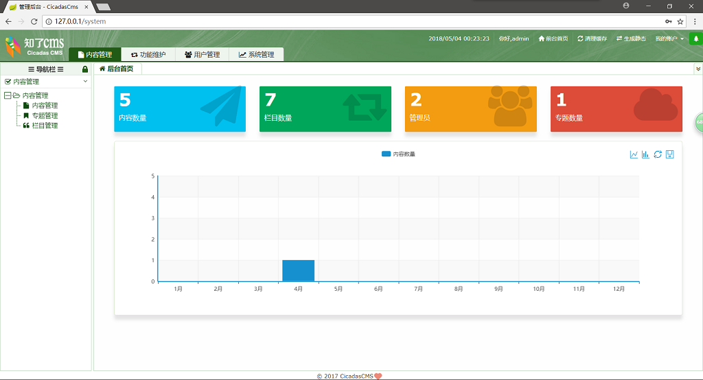This screenshot has width=703, height=380.
Task: Bookmark this page with star icon
Action: (x=680, y=21)
